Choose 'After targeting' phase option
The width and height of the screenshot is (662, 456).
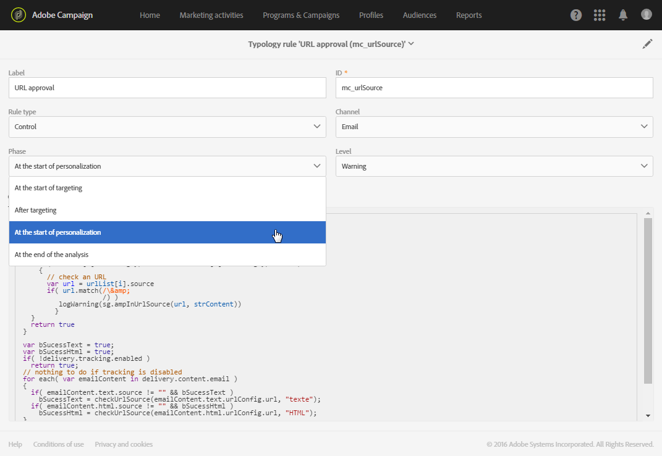167,210
